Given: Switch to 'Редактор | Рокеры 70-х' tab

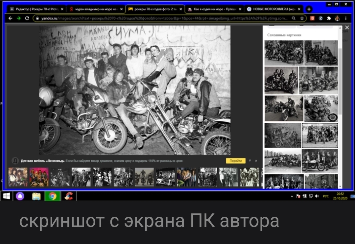Looking at the screenshot, I should 35,9.
